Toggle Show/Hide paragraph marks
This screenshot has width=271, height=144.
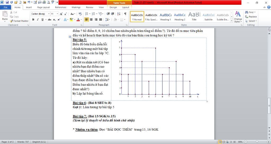click(x=125, y=14)
